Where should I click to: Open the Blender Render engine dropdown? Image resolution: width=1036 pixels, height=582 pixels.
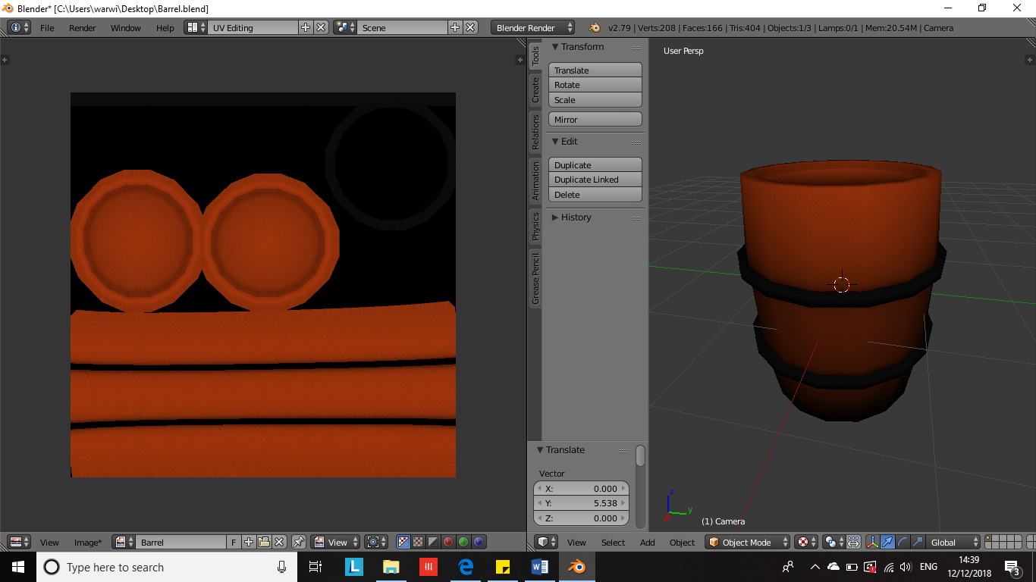[x=532, y=27]
